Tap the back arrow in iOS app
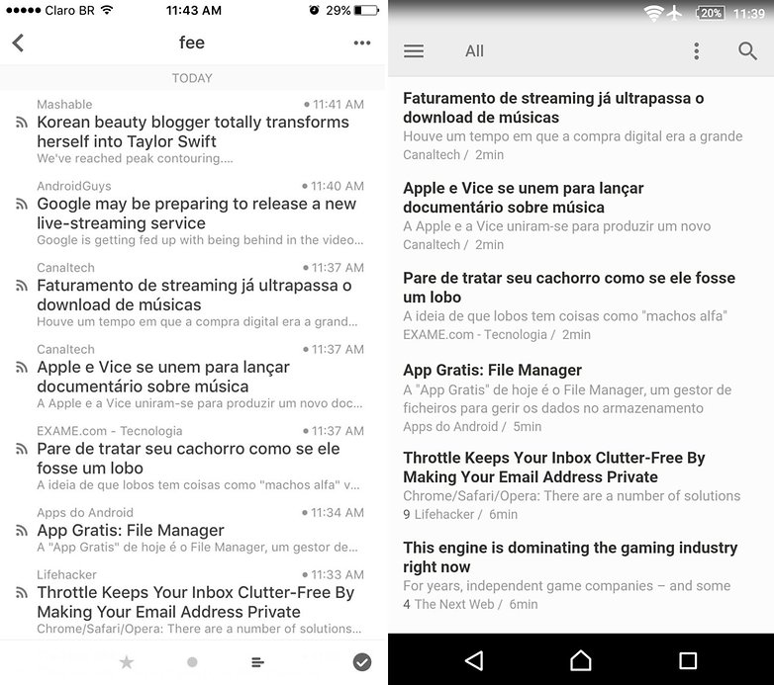 pyautogui.click(x=18, y=43)
